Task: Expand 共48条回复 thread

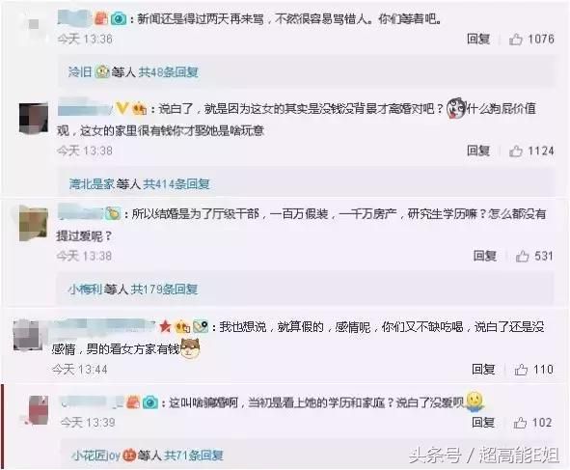Action: tap(169, 72)
